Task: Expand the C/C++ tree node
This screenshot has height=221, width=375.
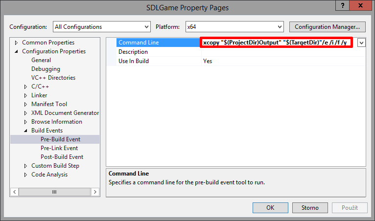Action: coord(26,87)
